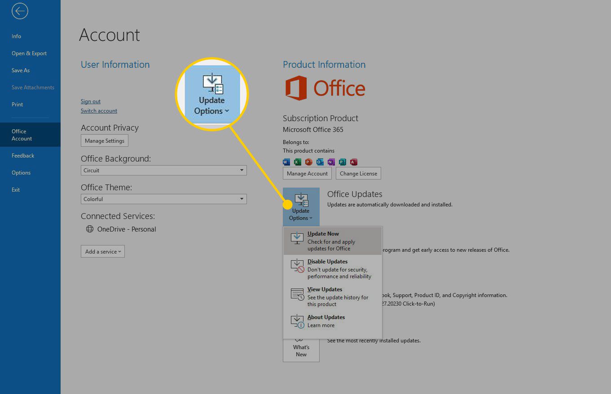The width and height of the screenshot is (611, 394).
Task: Click the Outlook app icon
Action: coord(320,162)
